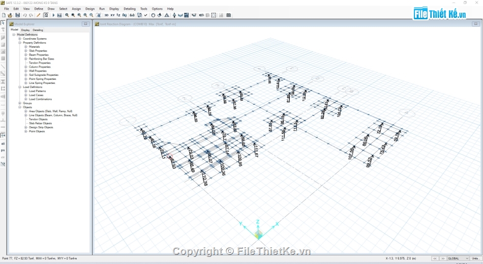
Task: Click the 'ps' previous selection icon
Action: tap(3, 151)
